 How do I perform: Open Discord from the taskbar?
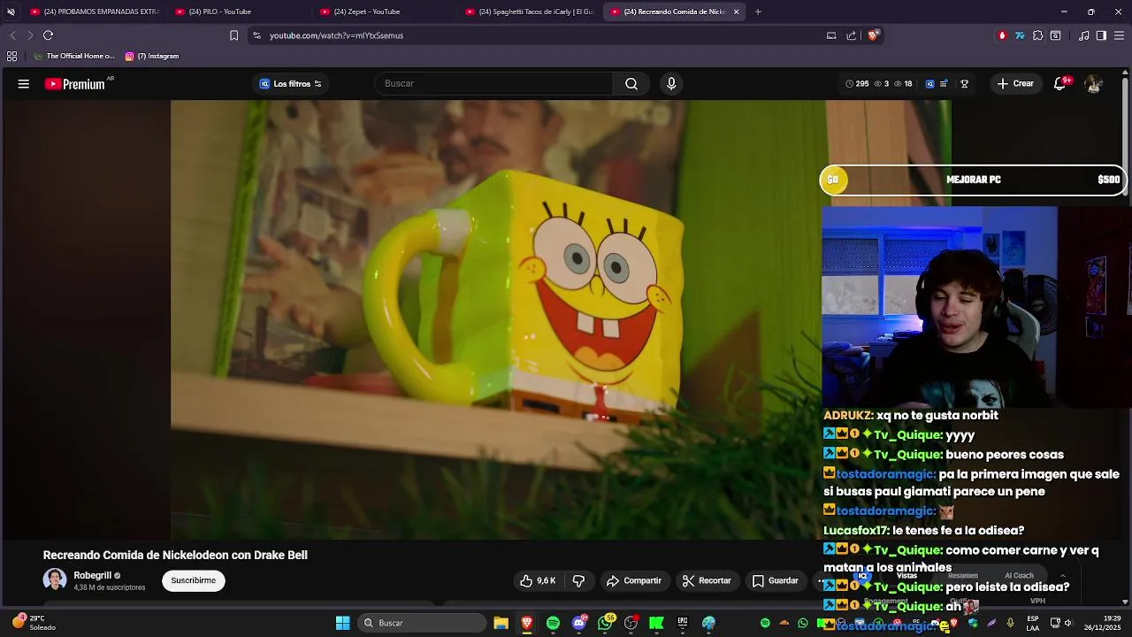(x=579, y=623)
